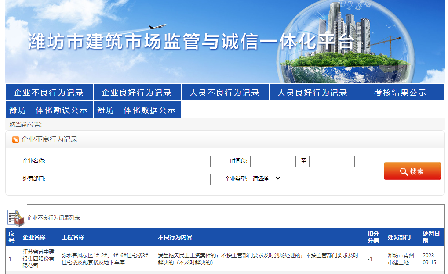Click the start date field for 时间段
This screenshot has height=274, width=448.
273,161
